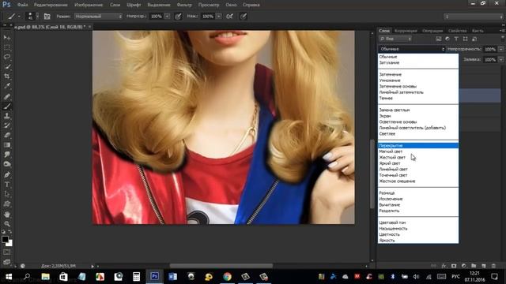Filter layers by smart objects icon

tap(474, 39)
